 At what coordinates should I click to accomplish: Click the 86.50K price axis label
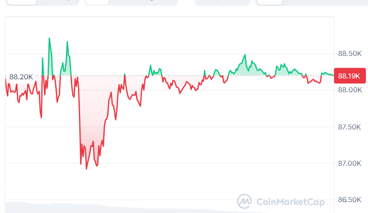(350, 200)
